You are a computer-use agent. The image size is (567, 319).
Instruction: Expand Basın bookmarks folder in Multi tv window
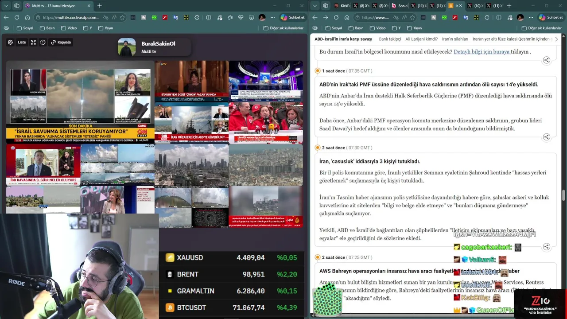point(47,28)
